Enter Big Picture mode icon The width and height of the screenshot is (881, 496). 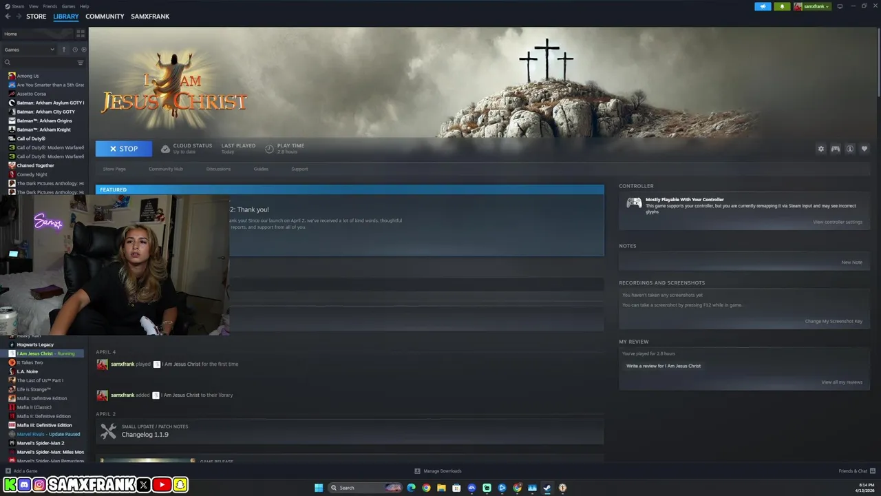[x=840, y=6]
